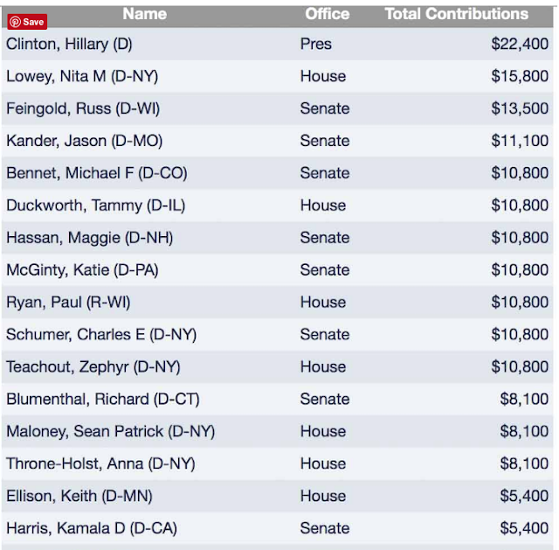Click Schumer, Charles E (D-NY) name

point(101,335)
